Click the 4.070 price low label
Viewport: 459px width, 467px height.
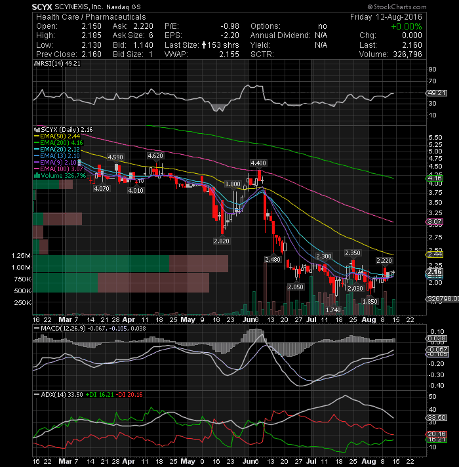pos(102,188)
